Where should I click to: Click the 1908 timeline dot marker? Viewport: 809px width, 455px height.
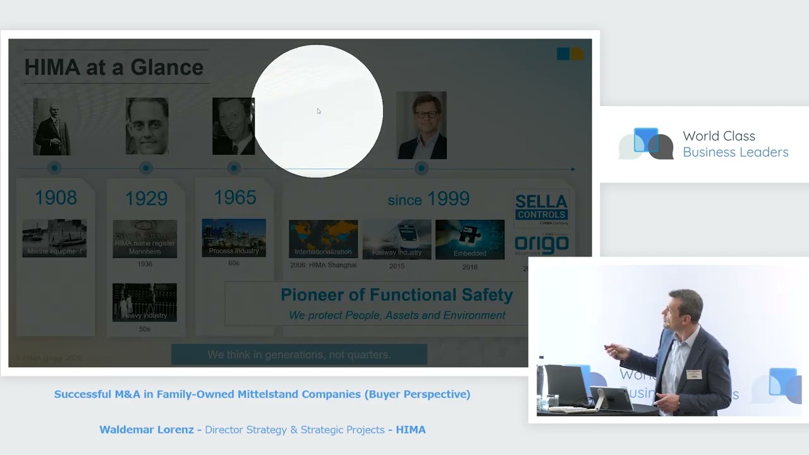pyautogui.click(x=54, y=168)
